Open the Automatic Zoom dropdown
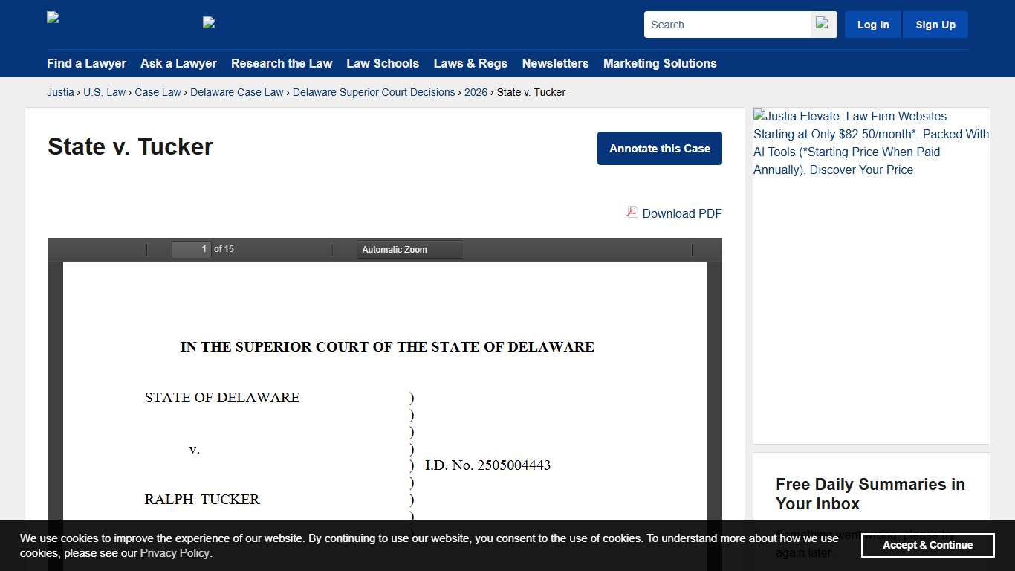 (409, 249)
